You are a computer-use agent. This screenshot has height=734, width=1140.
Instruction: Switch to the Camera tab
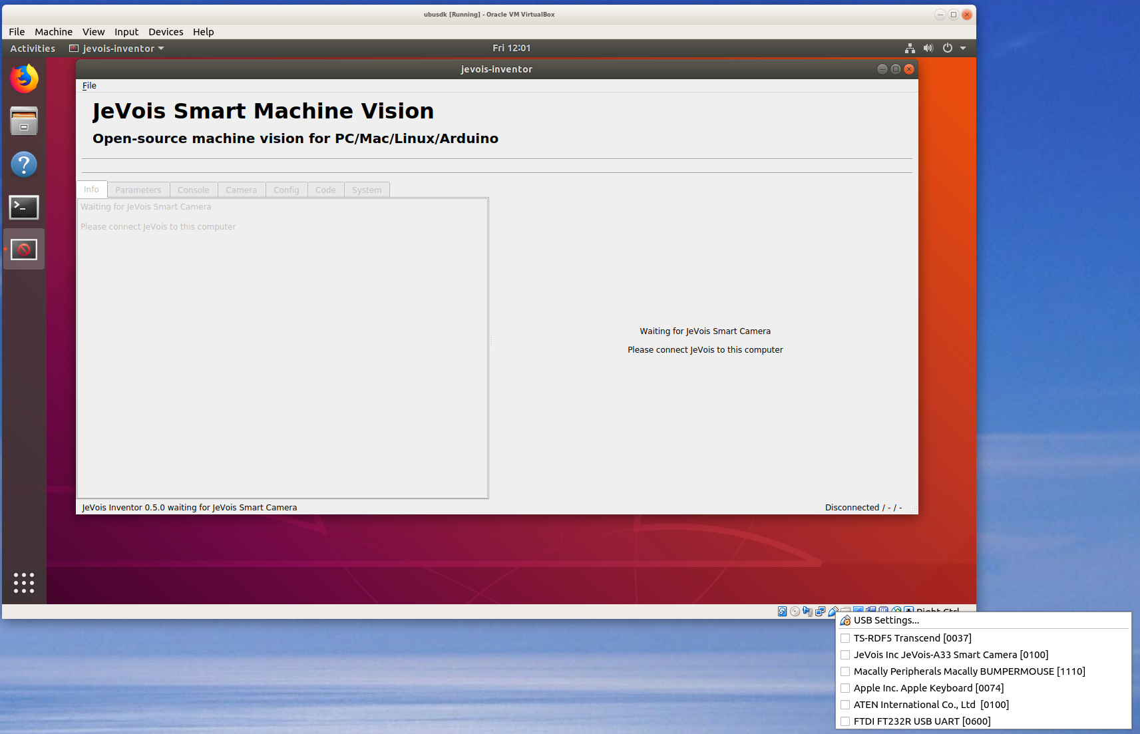(x=241, y=190)
